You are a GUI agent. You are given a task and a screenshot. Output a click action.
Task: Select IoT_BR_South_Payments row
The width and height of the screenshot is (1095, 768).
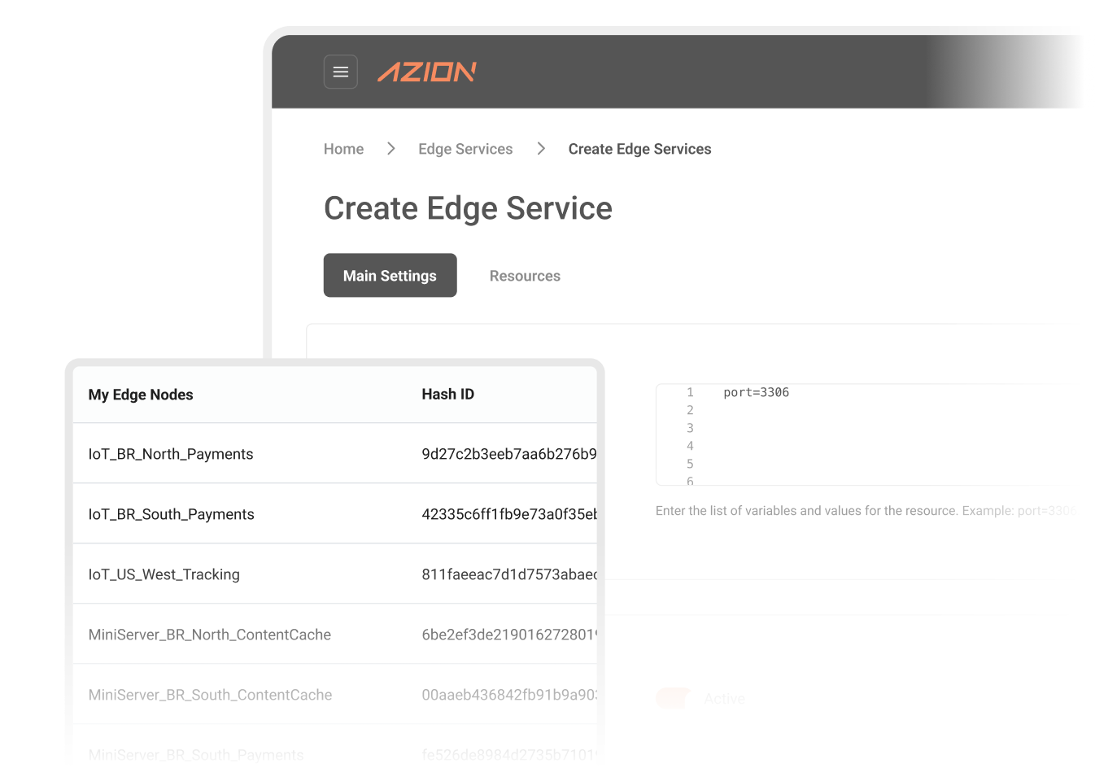(x=334, y=514)
